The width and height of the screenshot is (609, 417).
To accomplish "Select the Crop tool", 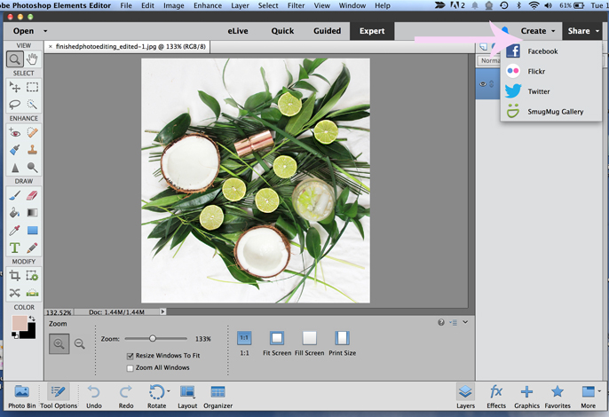I will (x=15, y=276).
